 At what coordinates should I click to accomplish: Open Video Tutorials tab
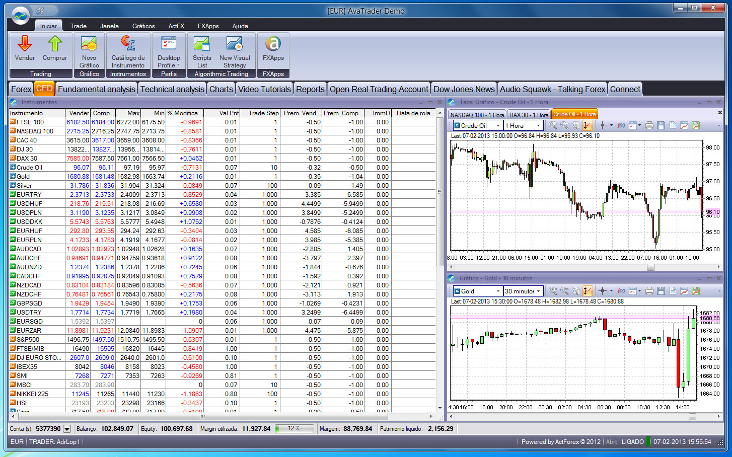(x=264, y=89)
